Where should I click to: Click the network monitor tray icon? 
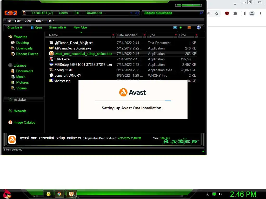[214, 194]
